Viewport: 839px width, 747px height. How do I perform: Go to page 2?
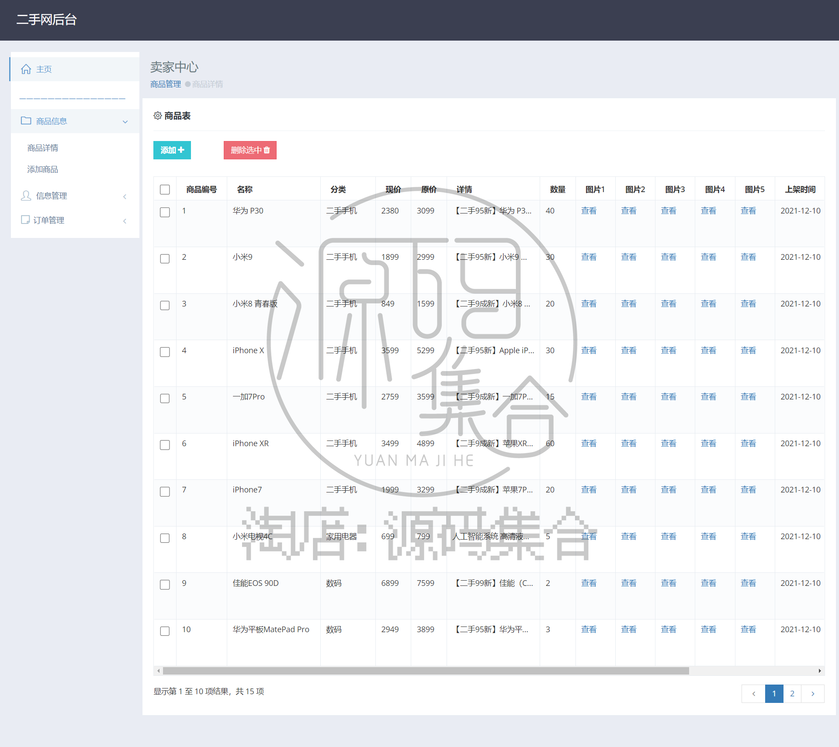(792, 693)
